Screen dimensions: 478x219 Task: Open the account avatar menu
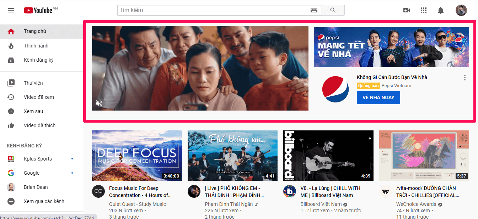pos(461,10)
